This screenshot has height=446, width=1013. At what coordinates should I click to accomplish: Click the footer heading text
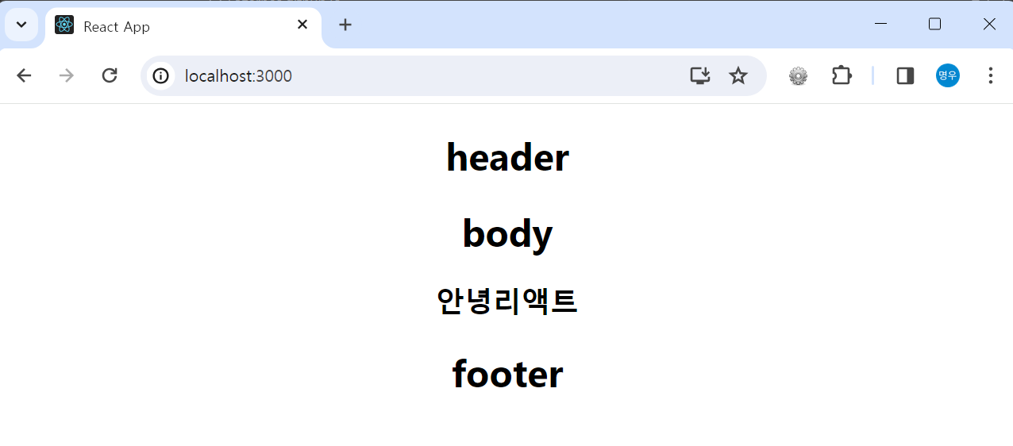(x=507, y=373)
